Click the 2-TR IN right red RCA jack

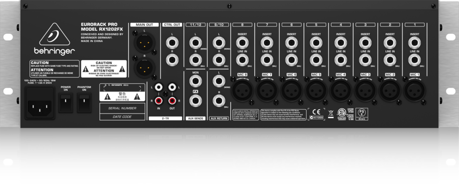coord(158,101)
